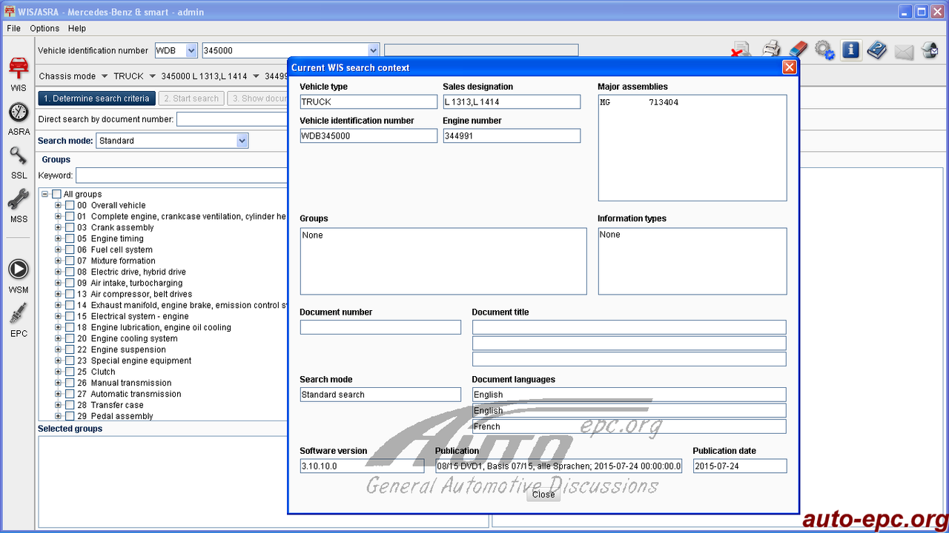The width and height of the screenshot is (949, 533).
Task: Select the 2. Start search tab
Action: (x=191, y=98)
